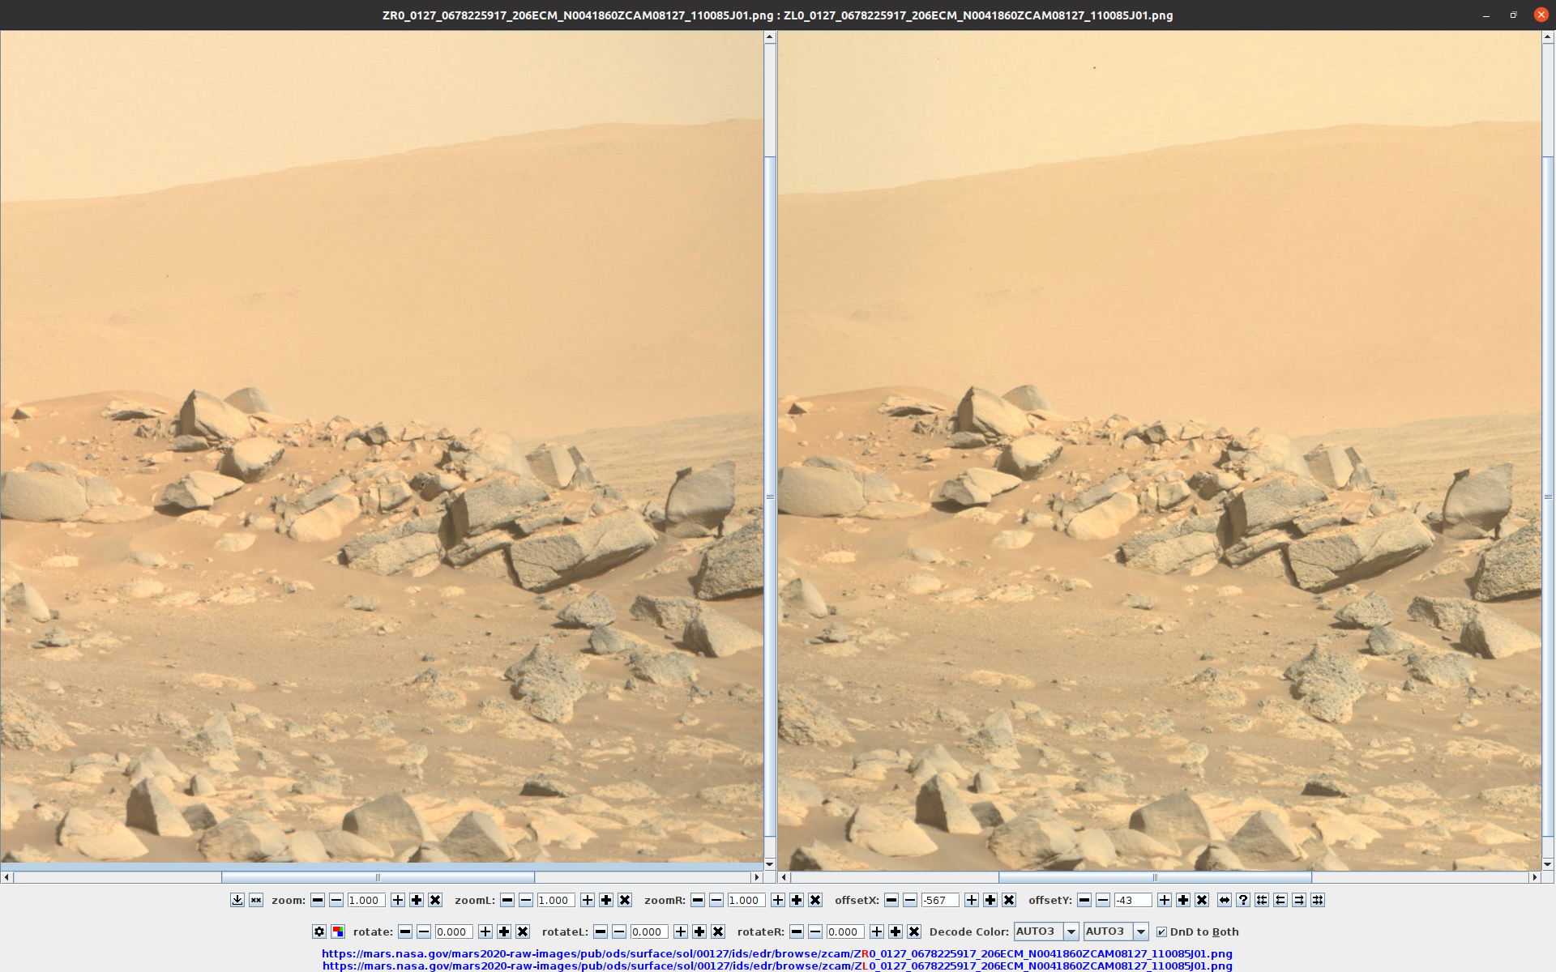Viewport: 1556px width, 972px height.
Task: Increase rotateR with bold plus button
Action: [x=896, y=932]
